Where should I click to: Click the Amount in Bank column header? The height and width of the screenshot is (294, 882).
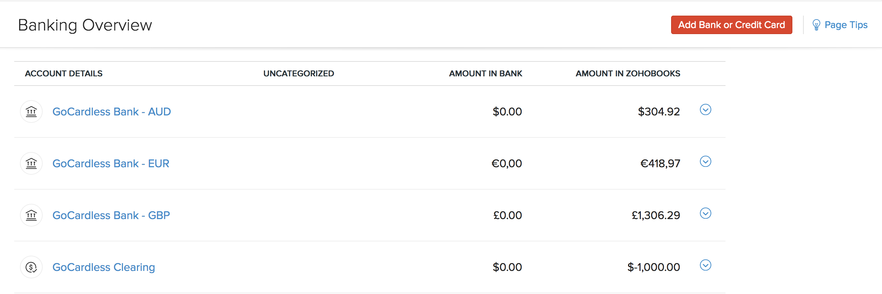pyautogui.click(x=485, y=73)
